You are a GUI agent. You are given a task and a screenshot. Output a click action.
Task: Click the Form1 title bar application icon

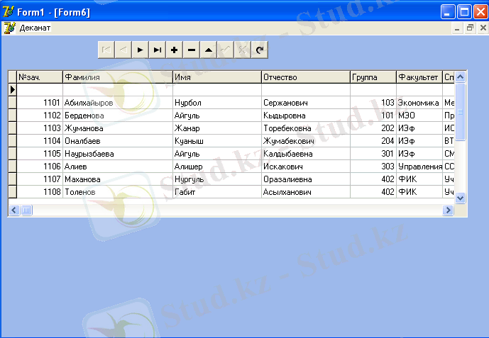point(9,12)
